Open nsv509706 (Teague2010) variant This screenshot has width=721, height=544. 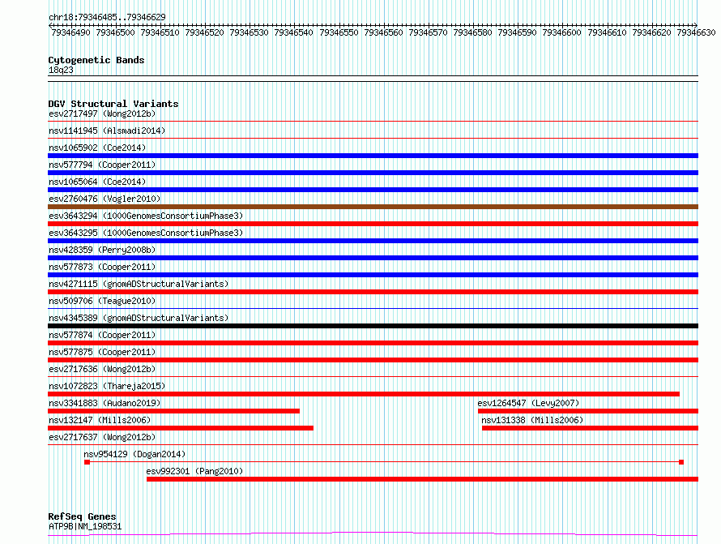(102, 301)
